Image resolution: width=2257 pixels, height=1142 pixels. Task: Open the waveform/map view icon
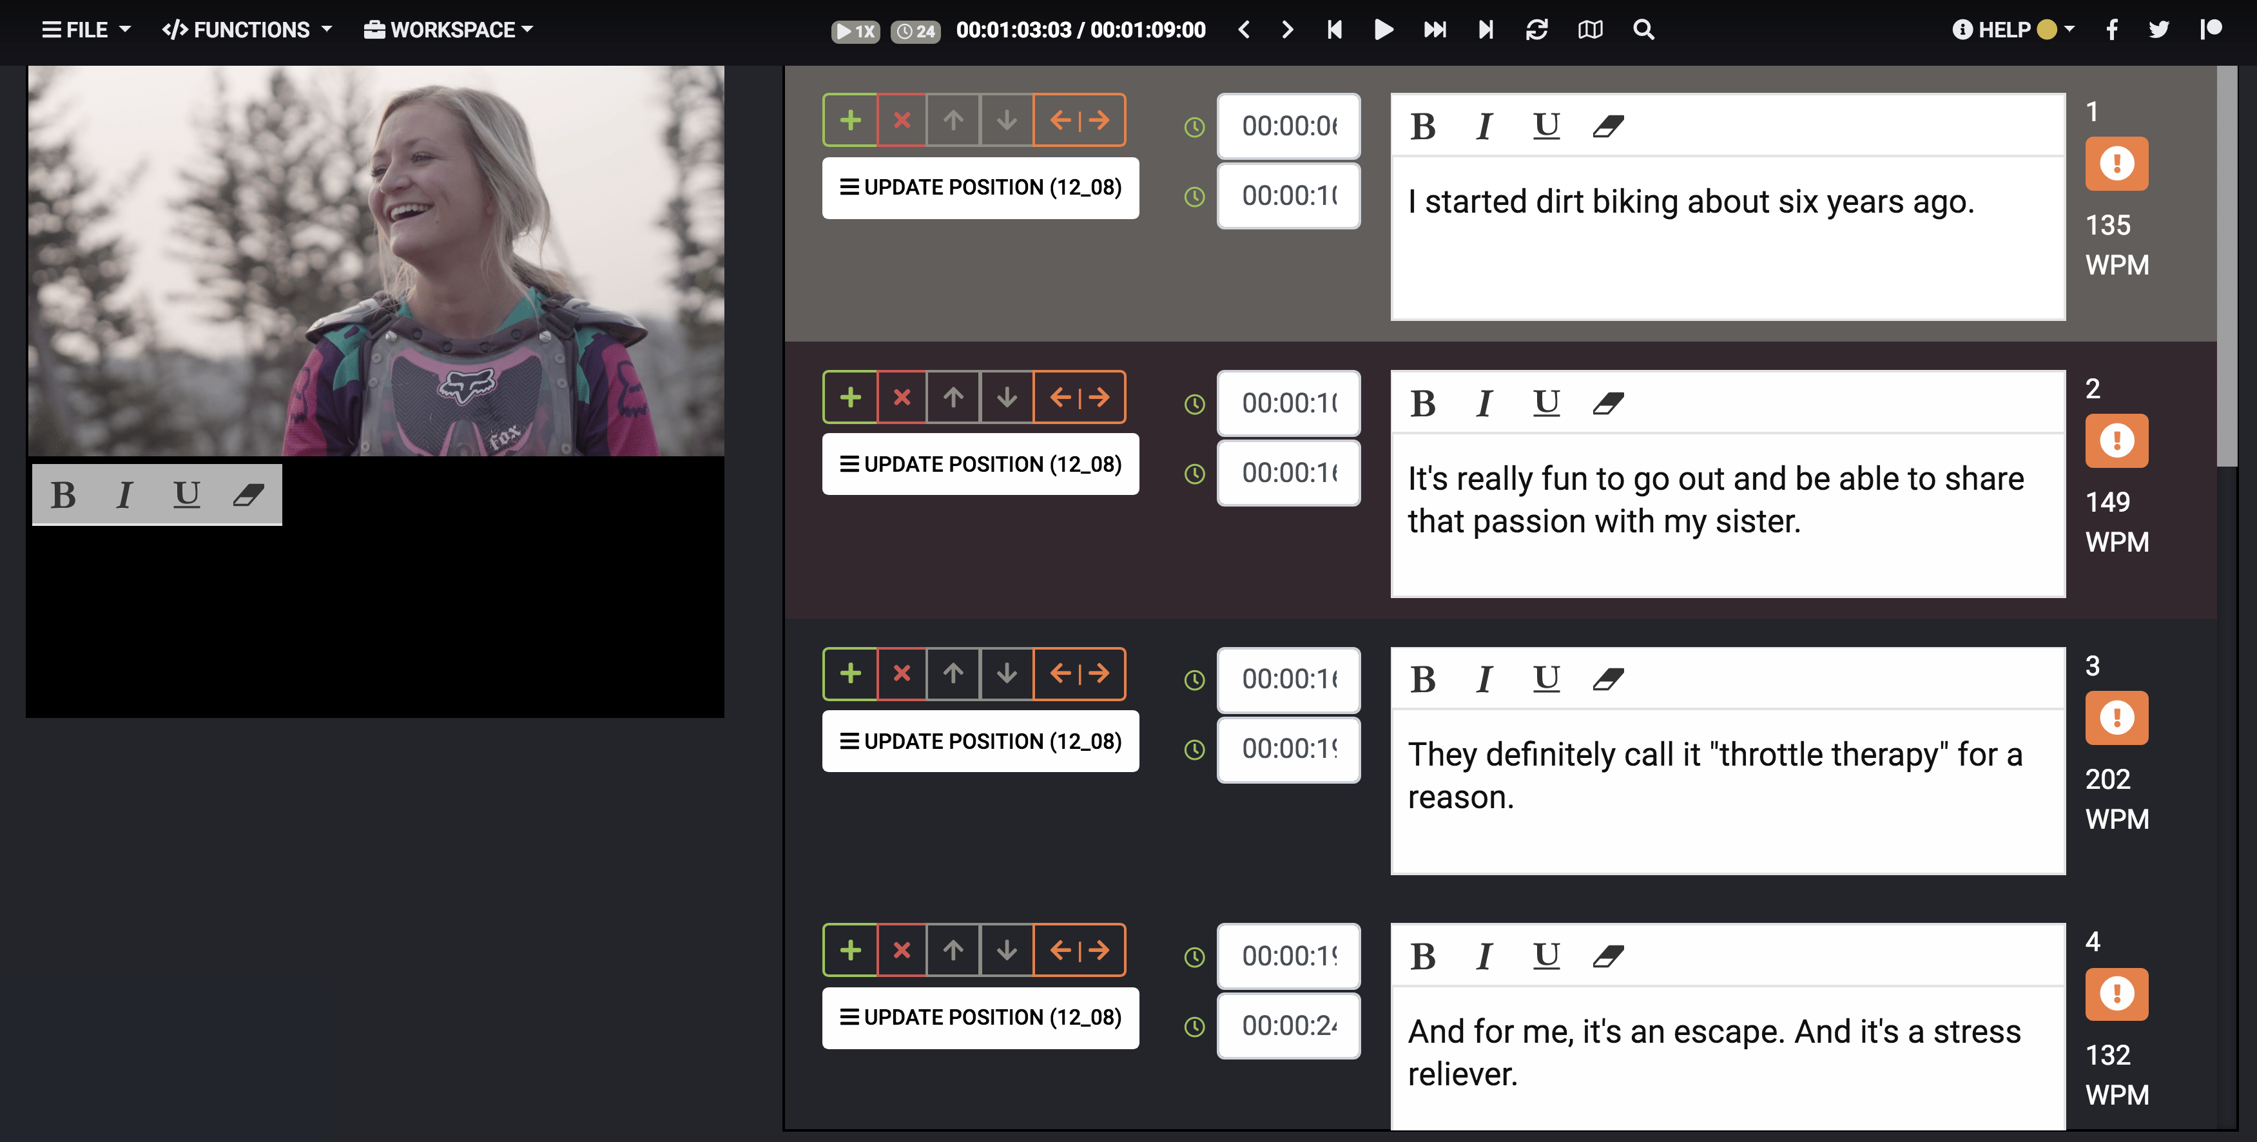coord(1591,30)
